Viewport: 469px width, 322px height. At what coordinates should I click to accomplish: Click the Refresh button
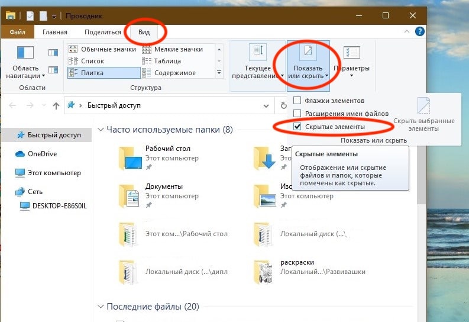click(283, 105)
